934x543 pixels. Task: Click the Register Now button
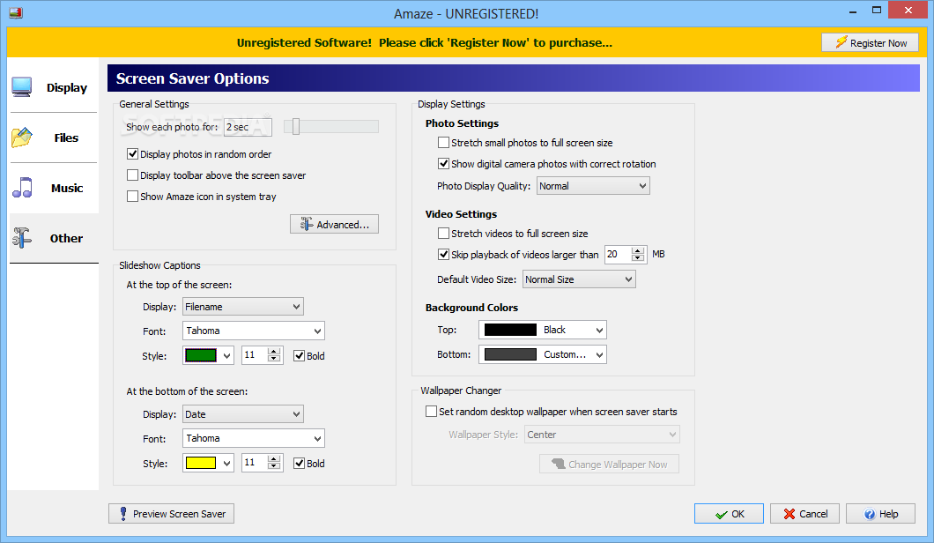(x=870, y=42)
